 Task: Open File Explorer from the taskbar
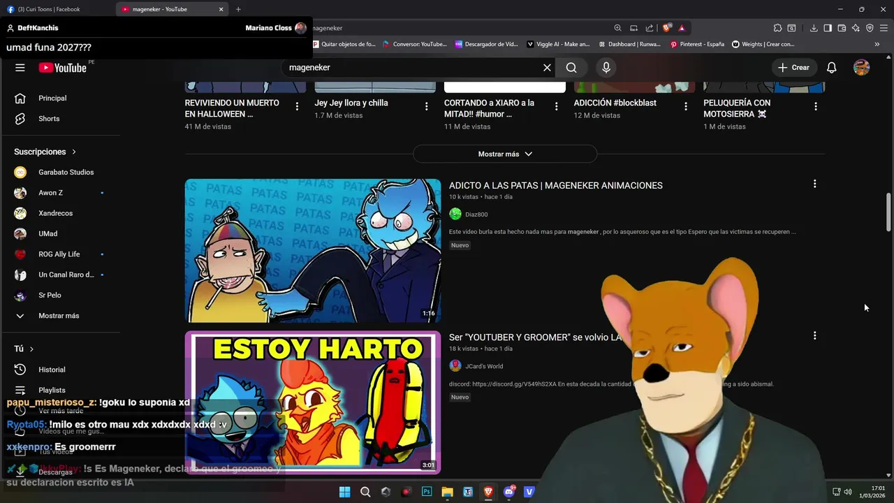click(x=447, y=492)
